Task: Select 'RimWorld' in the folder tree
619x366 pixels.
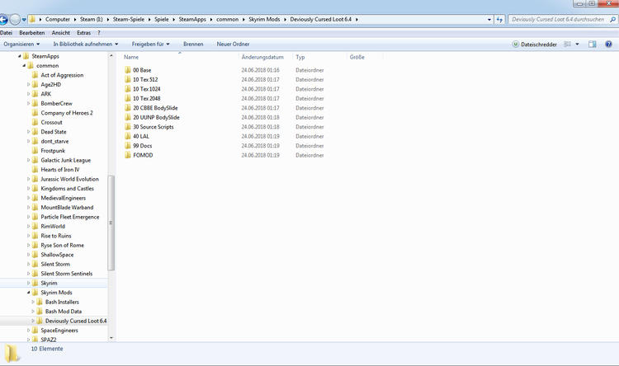Action: [53, 227]
